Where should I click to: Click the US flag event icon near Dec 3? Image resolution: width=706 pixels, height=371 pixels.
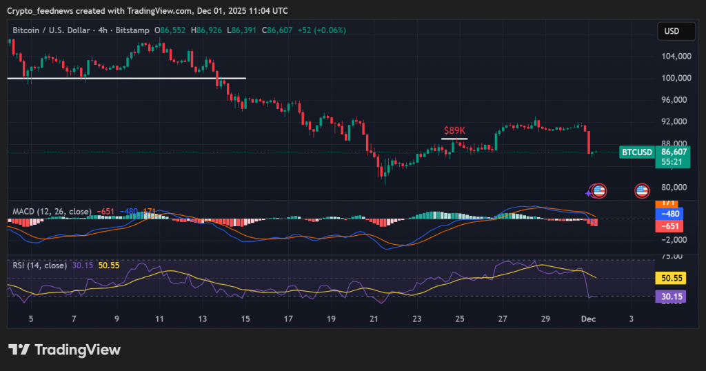(642, 191)
